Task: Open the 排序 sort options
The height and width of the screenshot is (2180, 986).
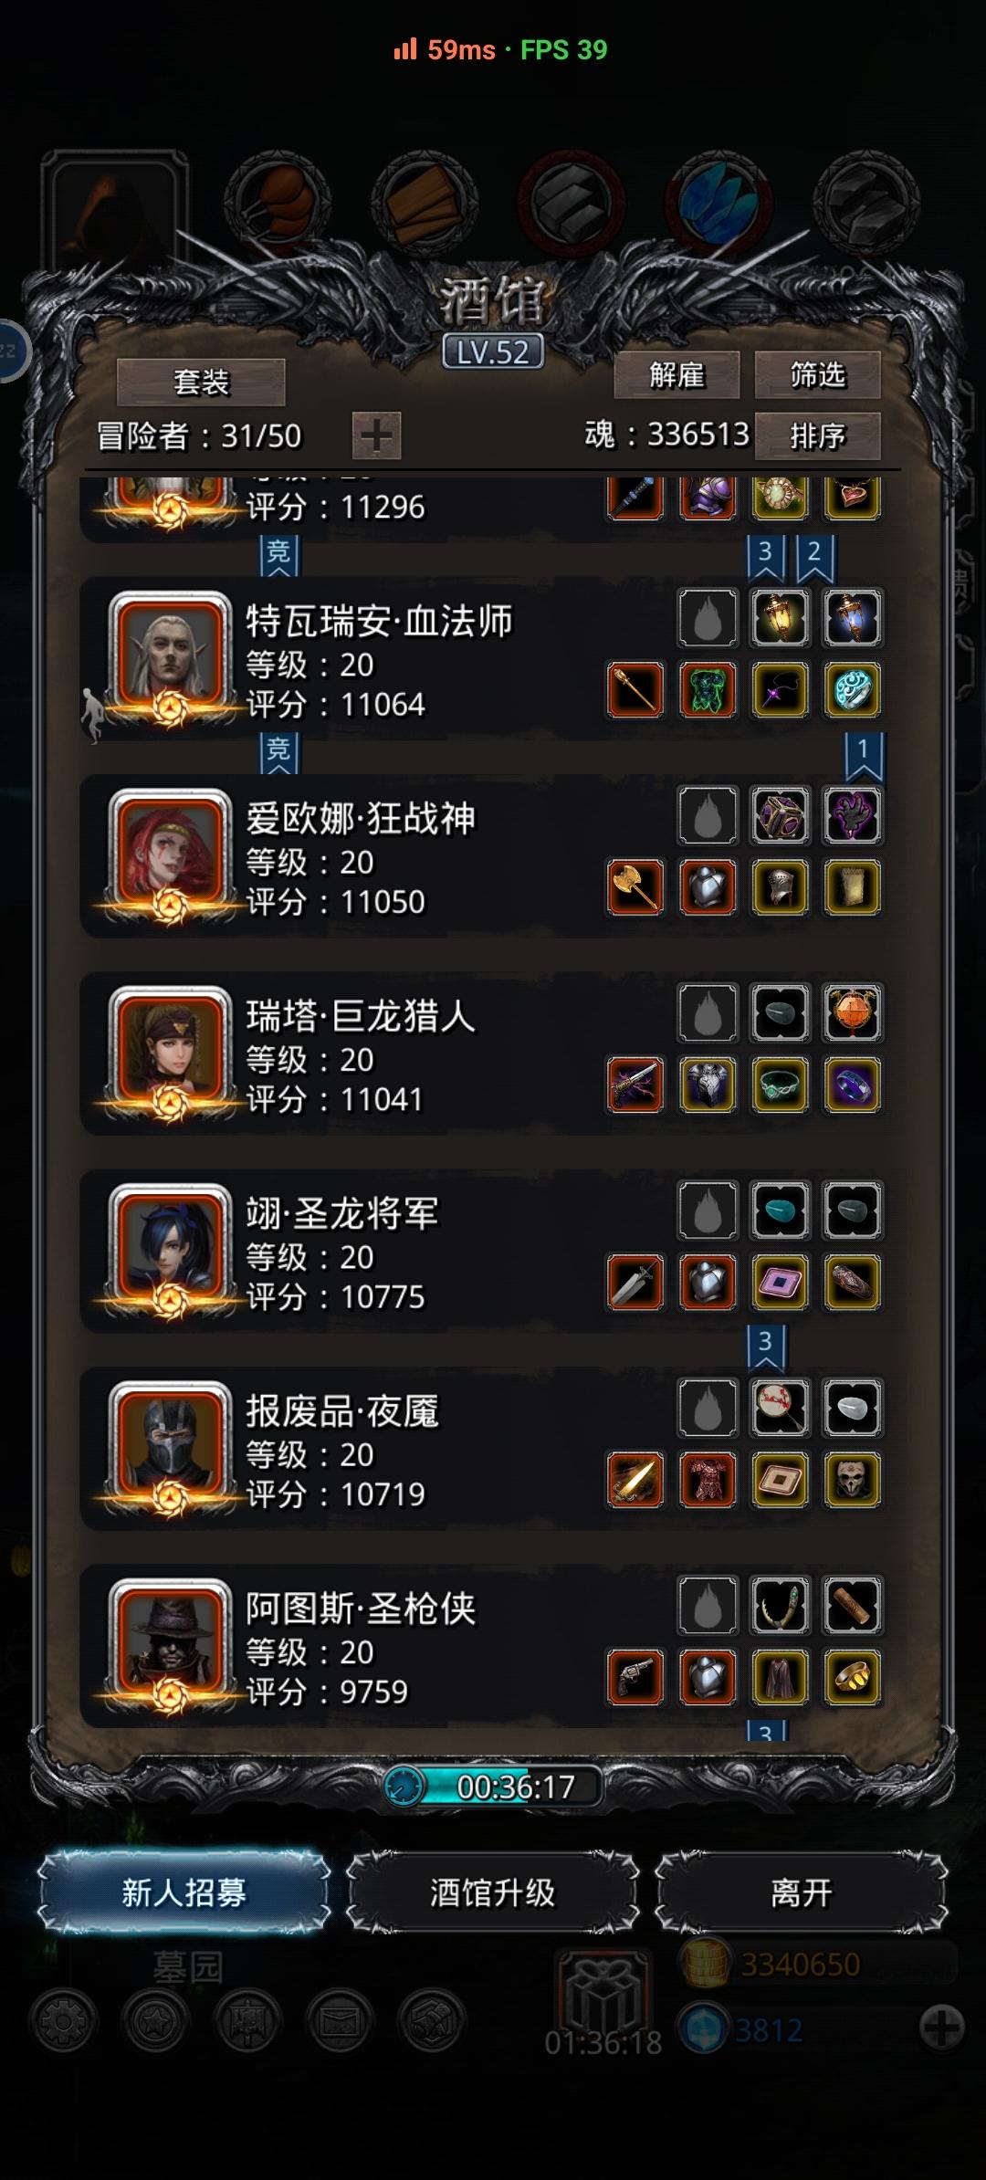Action: 817,435
